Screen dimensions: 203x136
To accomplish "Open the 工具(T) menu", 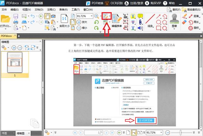I will (x=75, y=10).
